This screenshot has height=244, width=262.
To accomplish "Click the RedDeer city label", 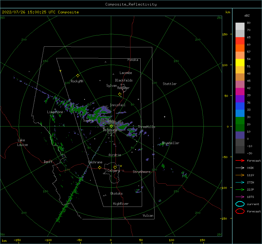I will point(123,88).
